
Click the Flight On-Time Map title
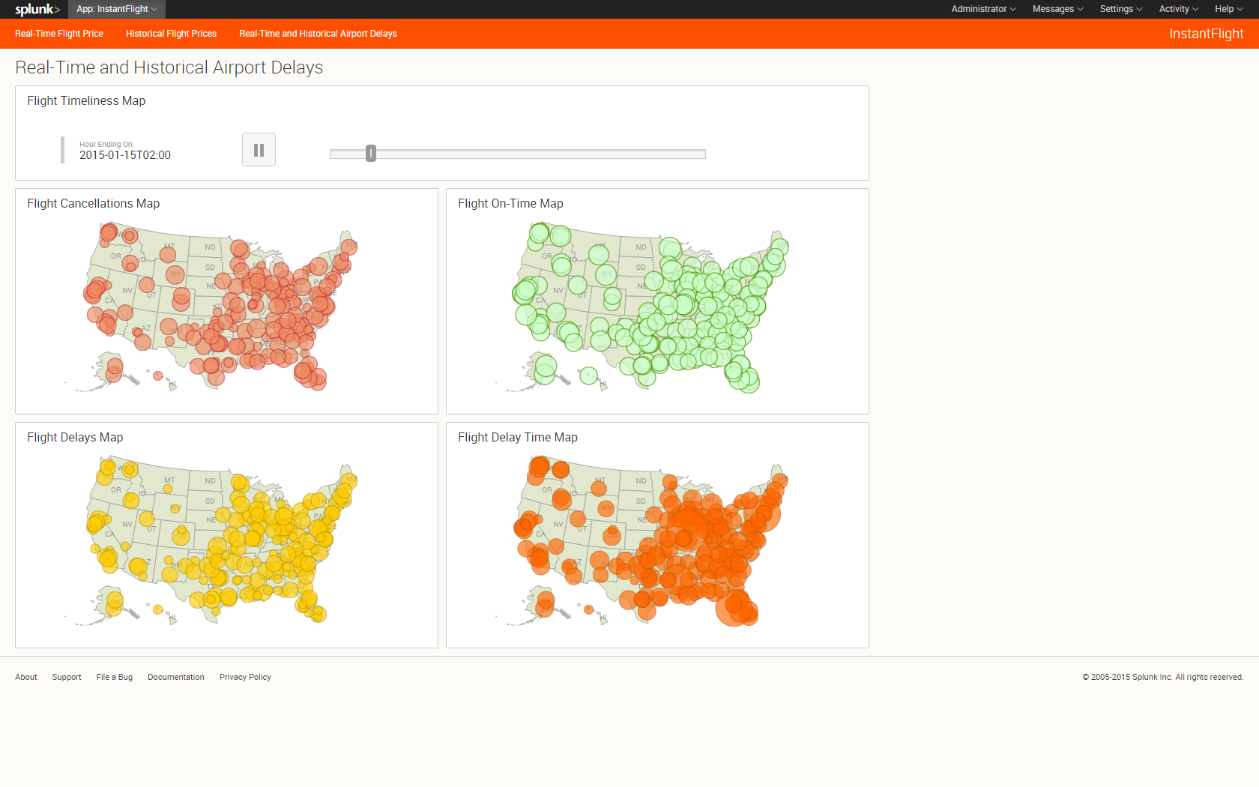pyautogui.click(x=510, y=203)
